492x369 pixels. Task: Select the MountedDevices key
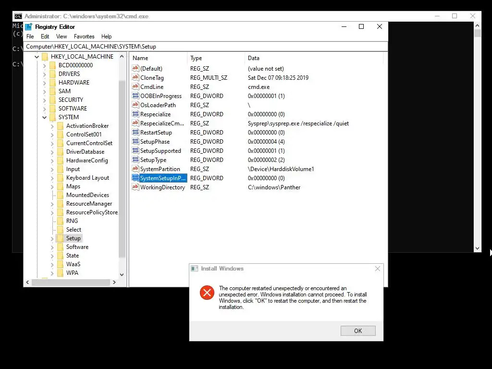87,195
